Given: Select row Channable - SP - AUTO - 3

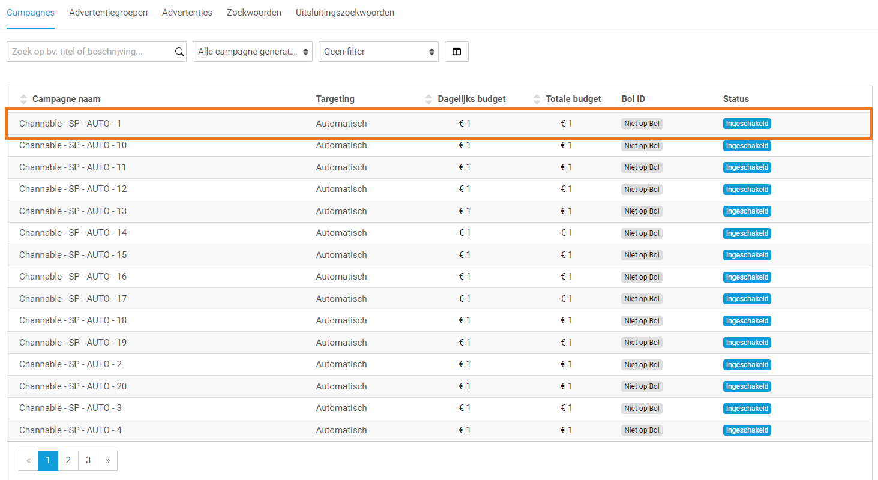Looking at the screenshot, I should tap(439, 408).
